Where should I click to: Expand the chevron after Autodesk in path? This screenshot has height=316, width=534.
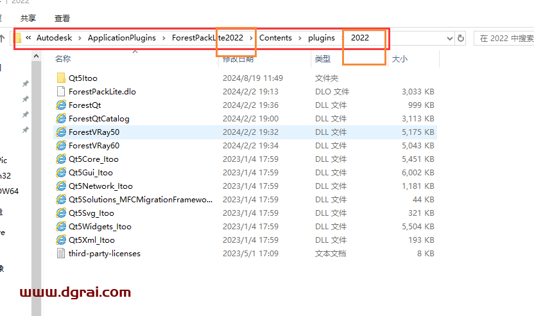(x=80, y=38)
